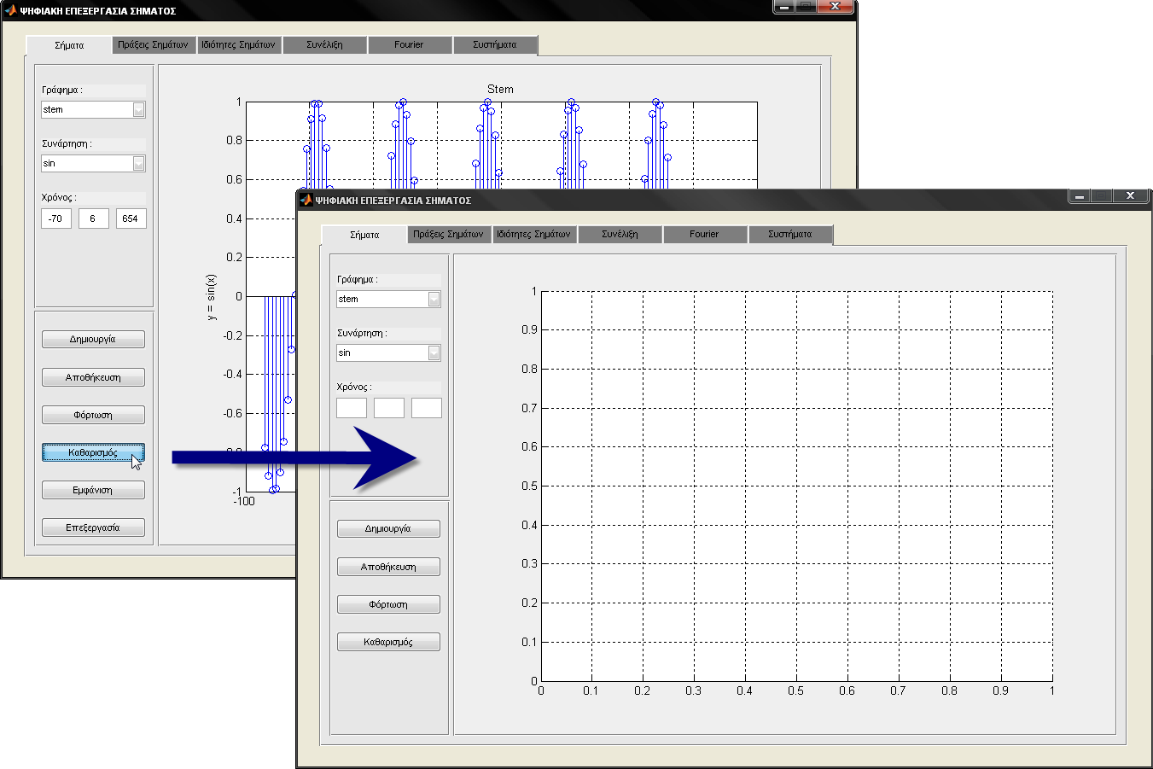Open Γράφημα stem dropdown in back window
The height and width of the screenshot is (769, 1153).
(x=139, y=109)
